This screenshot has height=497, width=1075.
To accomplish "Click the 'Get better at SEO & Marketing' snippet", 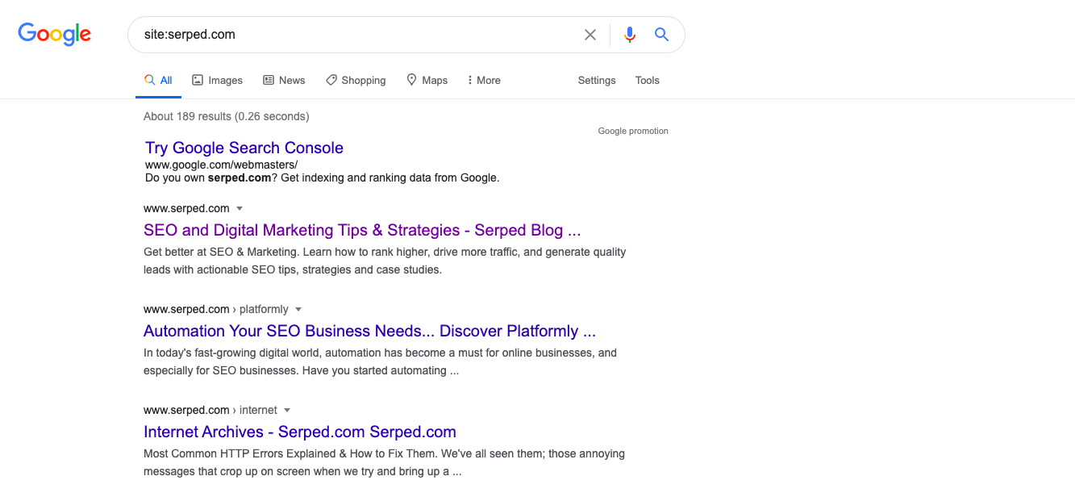I will [385, 261].
